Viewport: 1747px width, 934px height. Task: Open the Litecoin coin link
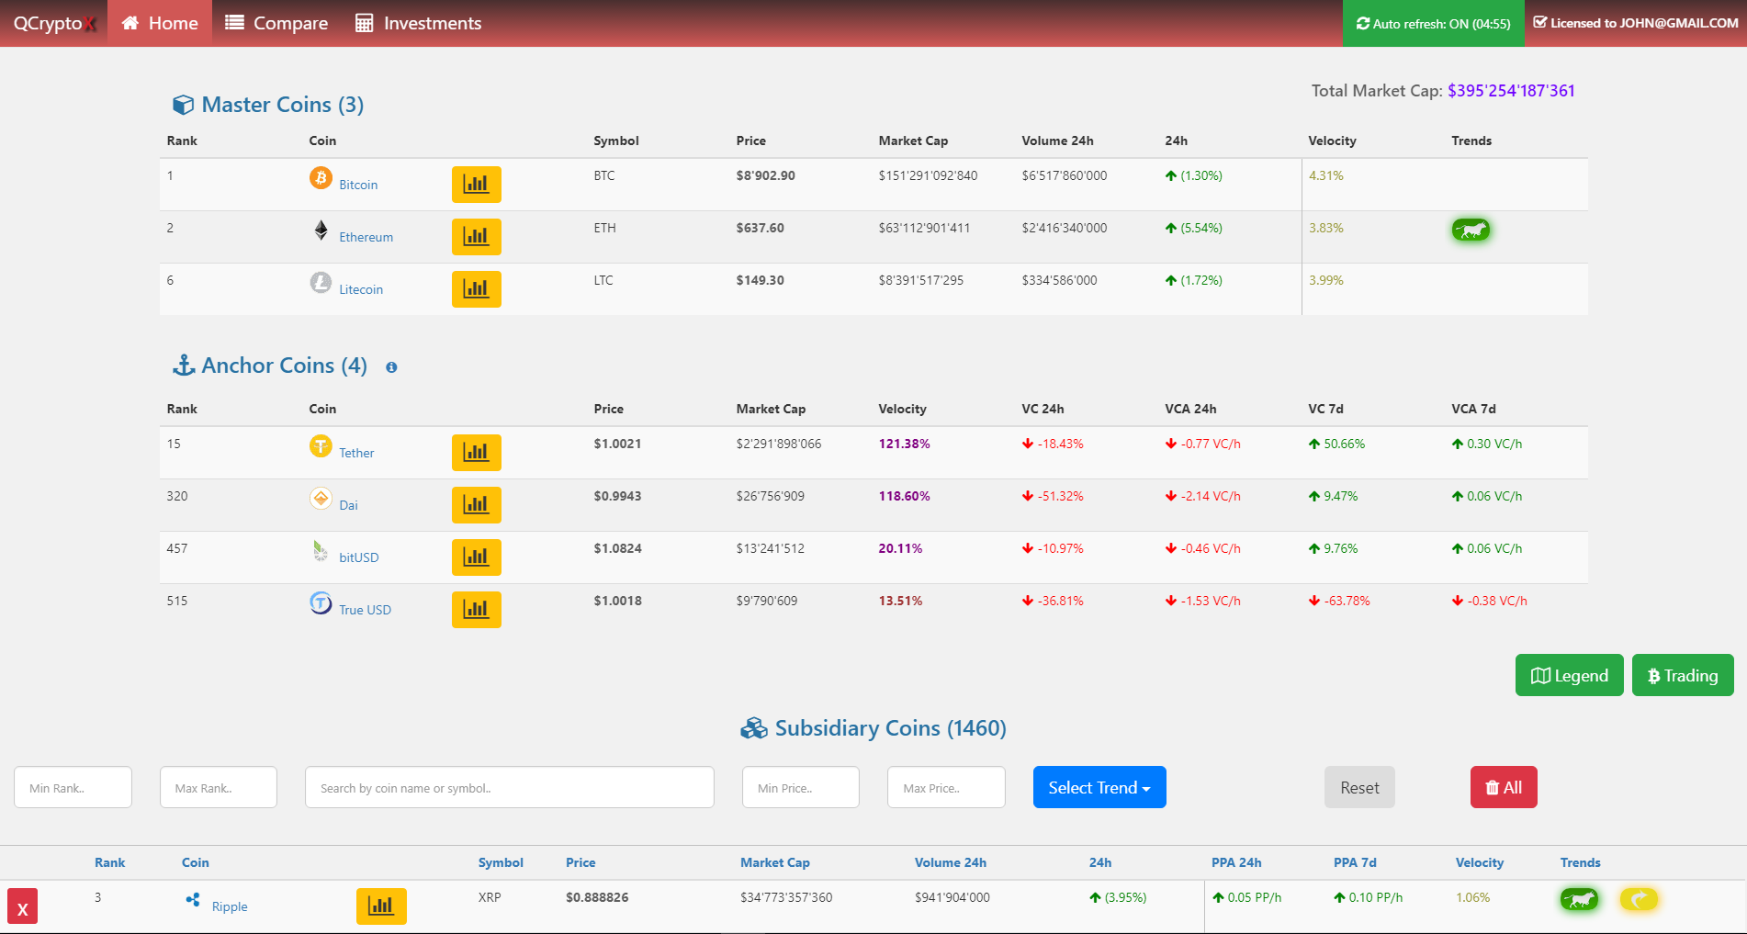[361, 289]
